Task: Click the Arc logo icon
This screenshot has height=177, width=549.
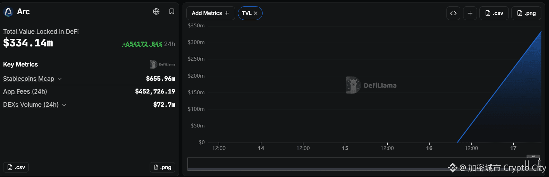Action: 8,12
